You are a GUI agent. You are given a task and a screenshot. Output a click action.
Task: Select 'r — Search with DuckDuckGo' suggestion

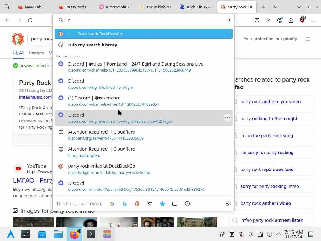144,34
